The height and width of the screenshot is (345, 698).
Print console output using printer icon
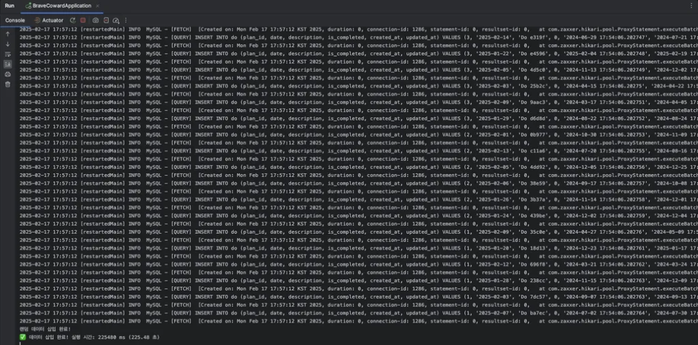coord(8,75)
